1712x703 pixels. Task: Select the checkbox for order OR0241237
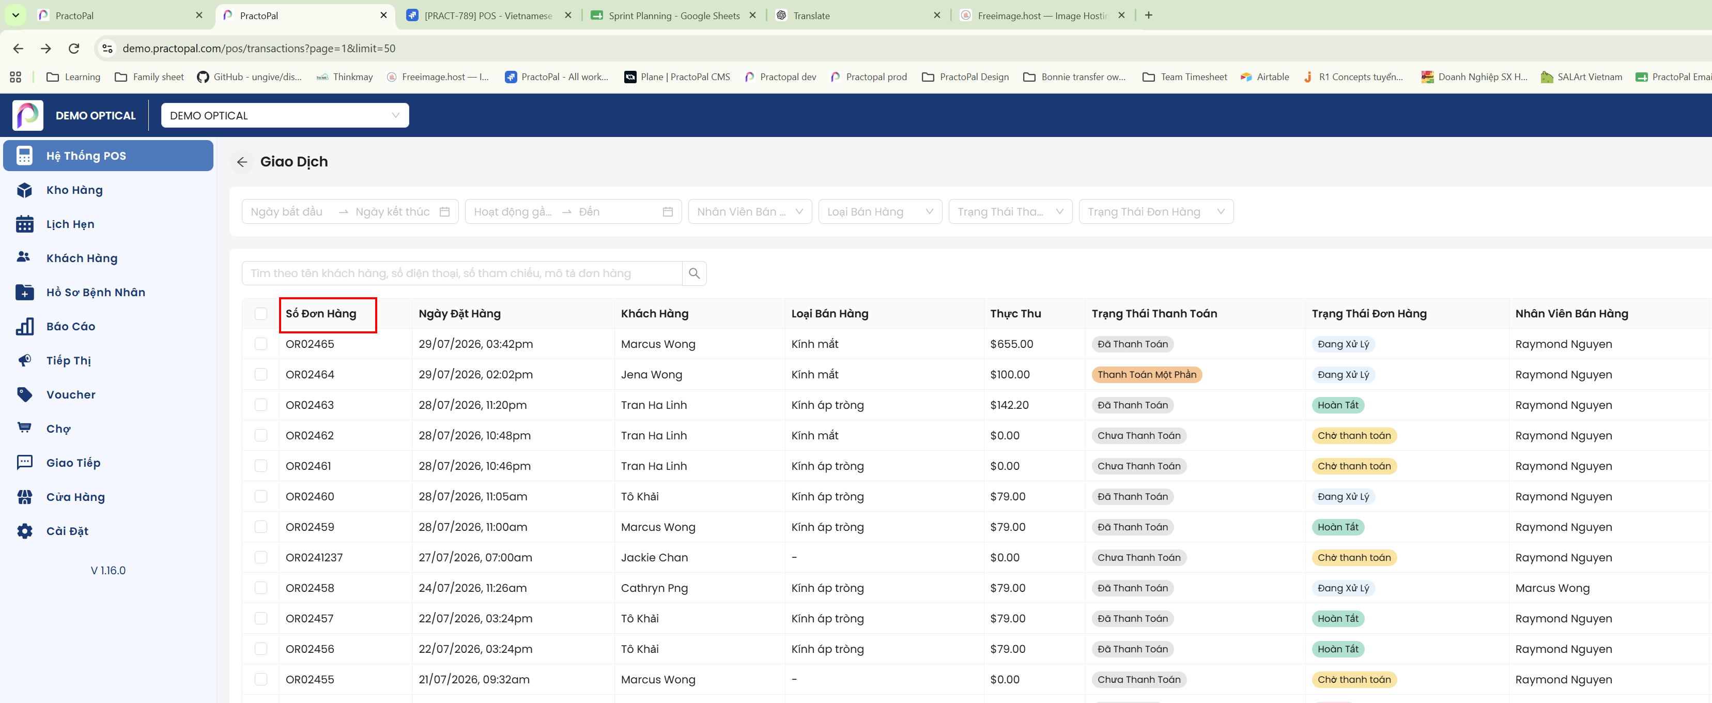[260, 557]
